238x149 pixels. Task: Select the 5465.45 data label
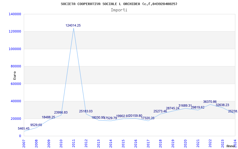pyautogui.click(x=24, y=129)
